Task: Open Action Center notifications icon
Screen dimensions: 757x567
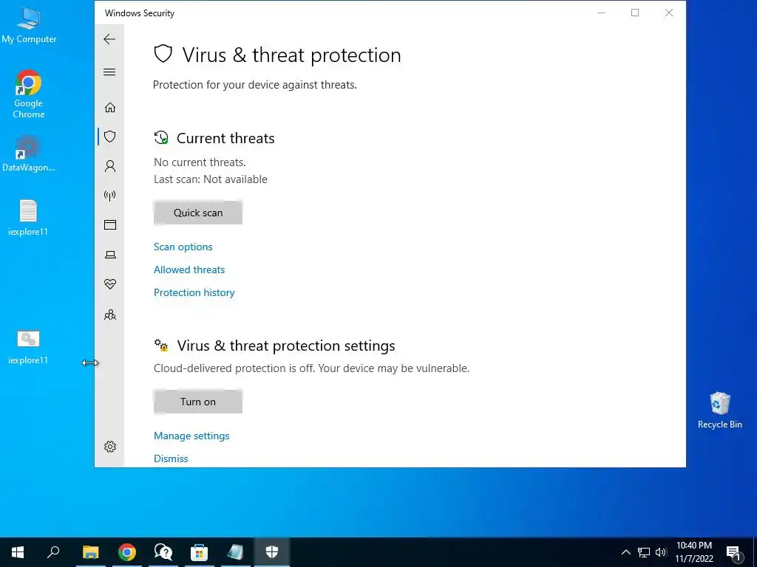Action: pos(734,553)
